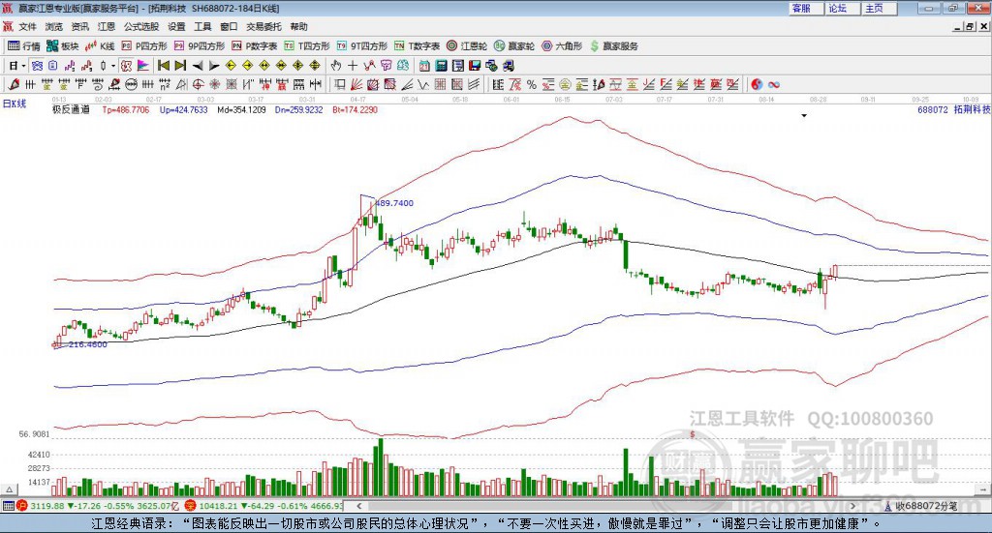Open the T数字表 tool

(x=417, y=46)
